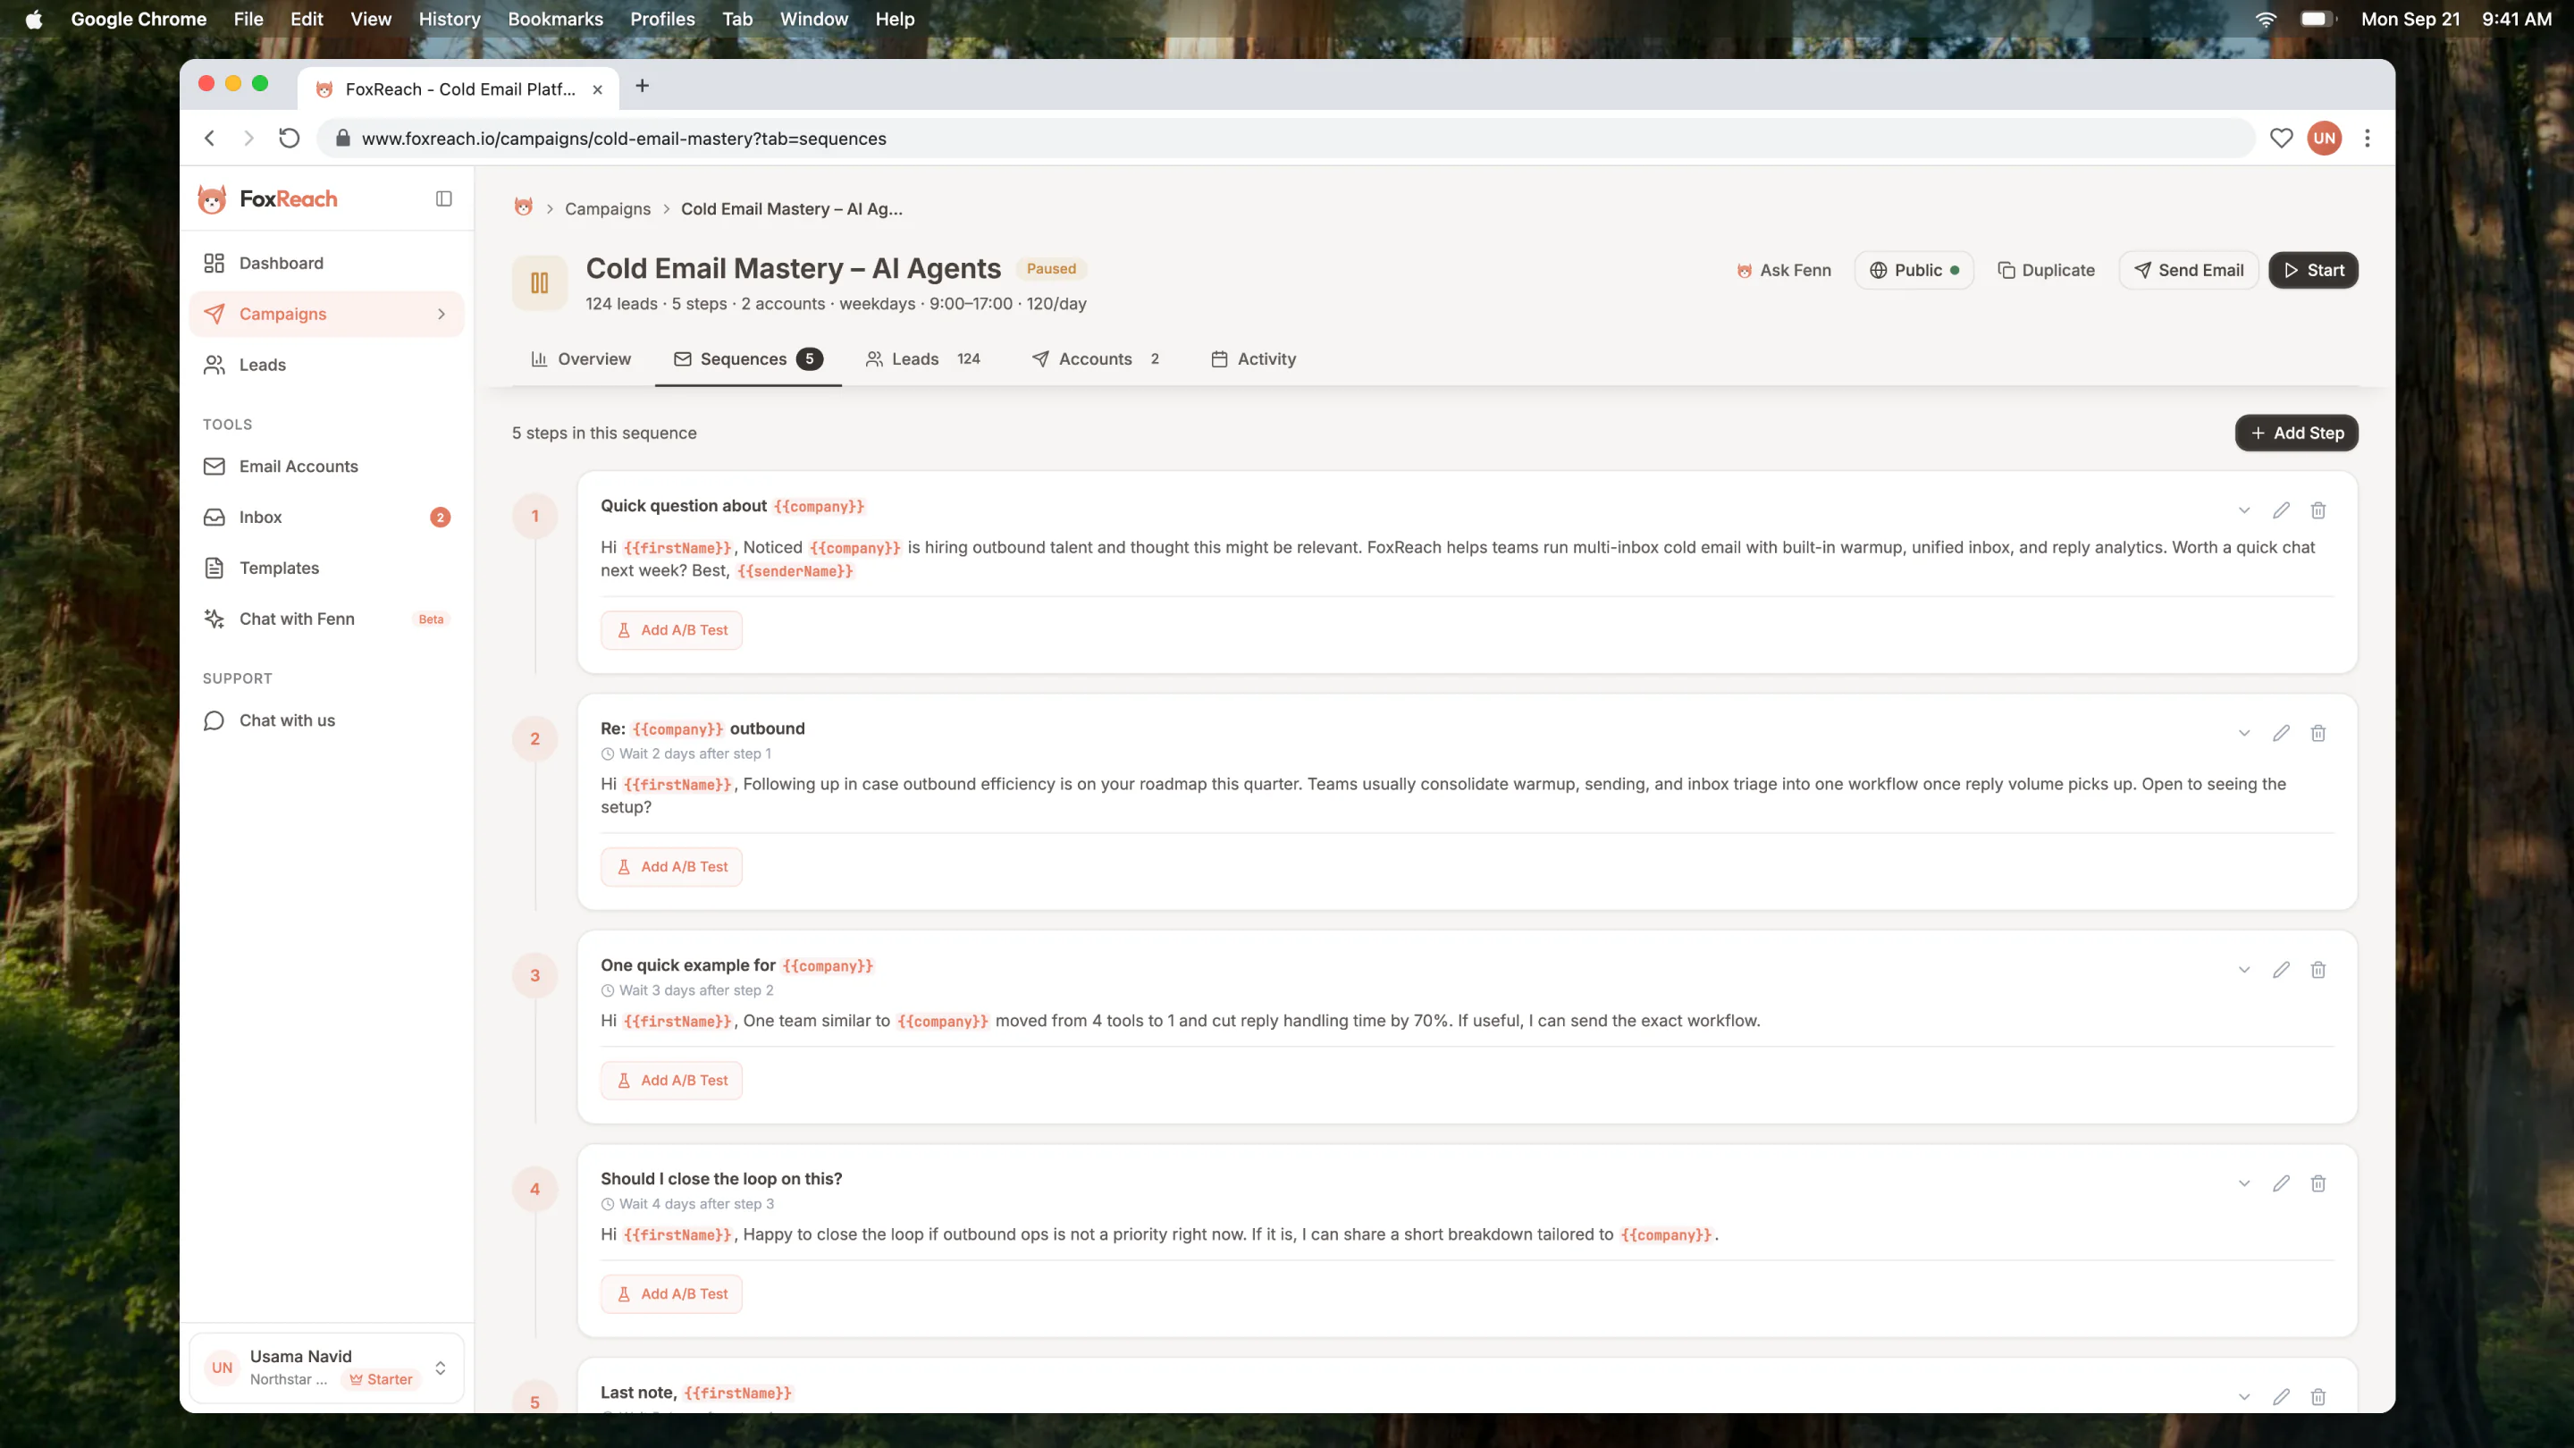Open Chat with Fenn beta
2574x1448 pixels.
click(x=327, y=619)
